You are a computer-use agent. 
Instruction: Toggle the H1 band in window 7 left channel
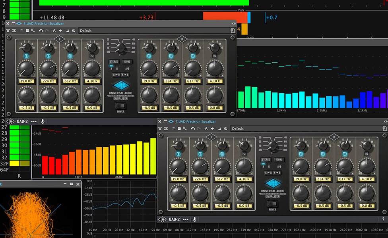point(222,154)
